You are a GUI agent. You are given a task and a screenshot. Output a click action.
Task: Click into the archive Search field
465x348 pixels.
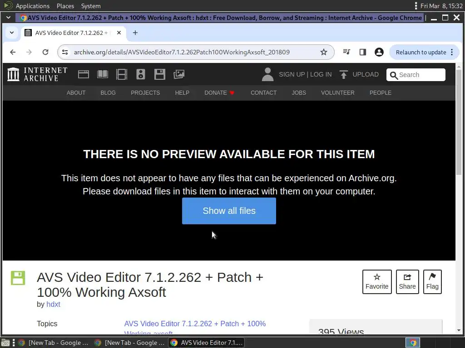coord(416,75)
